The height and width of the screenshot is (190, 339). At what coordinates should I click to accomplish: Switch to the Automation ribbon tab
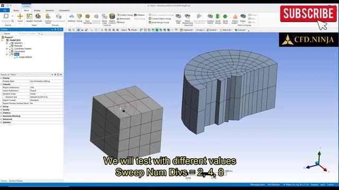(65, 10)
